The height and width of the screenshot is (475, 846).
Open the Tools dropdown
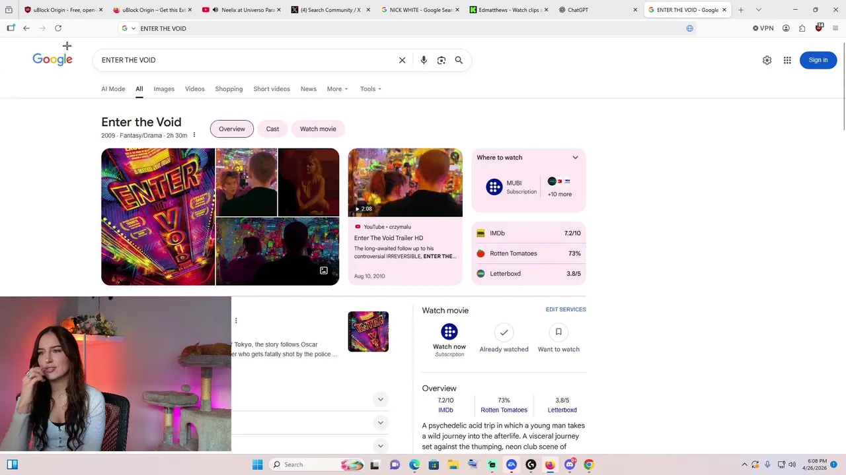(x=371, y=89)
